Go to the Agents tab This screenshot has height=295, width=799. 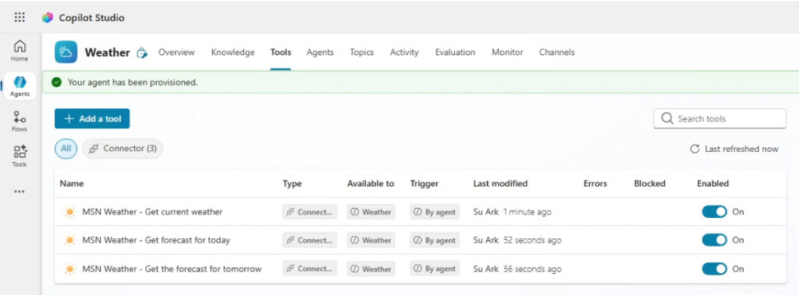pos(320,52)
